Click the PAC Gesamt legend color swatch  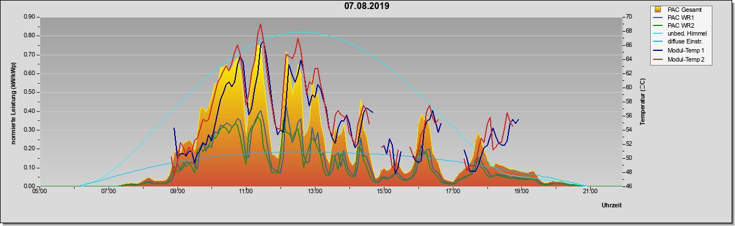[x=659, y=10]
